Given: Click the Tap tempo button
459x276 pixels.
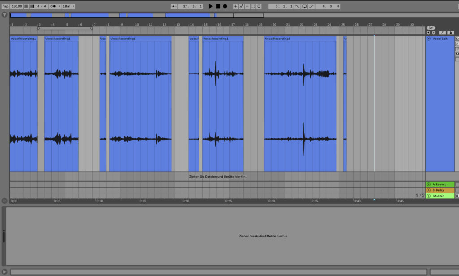Looking at the screenshot, I should [x=5, y=6].
